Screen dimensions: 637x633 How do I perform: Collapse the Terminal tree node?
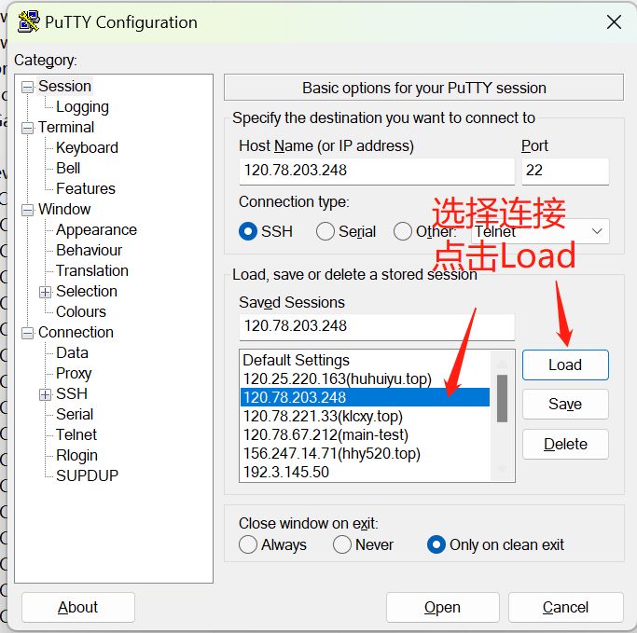click(27, 129)
